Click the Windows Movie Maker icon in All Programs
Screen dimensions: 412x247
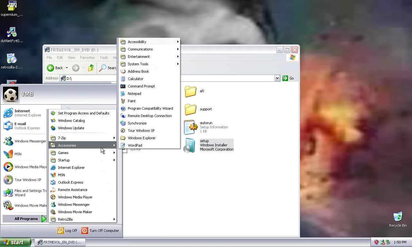coord(53,212)
